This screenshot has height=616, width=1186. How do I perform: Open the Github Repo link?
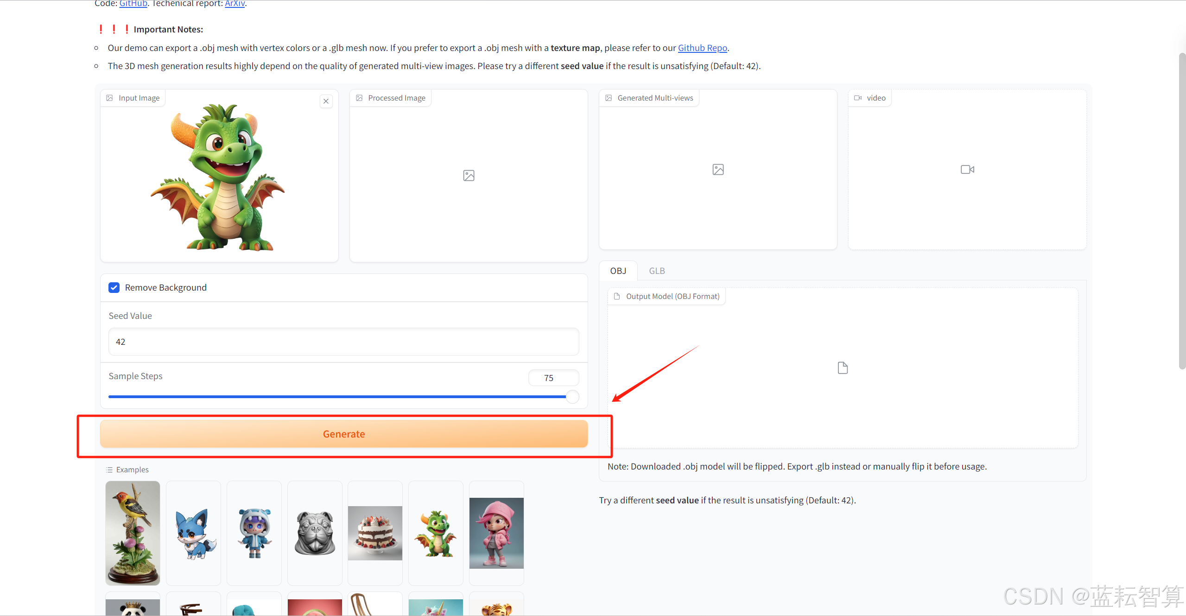point(702,48)
